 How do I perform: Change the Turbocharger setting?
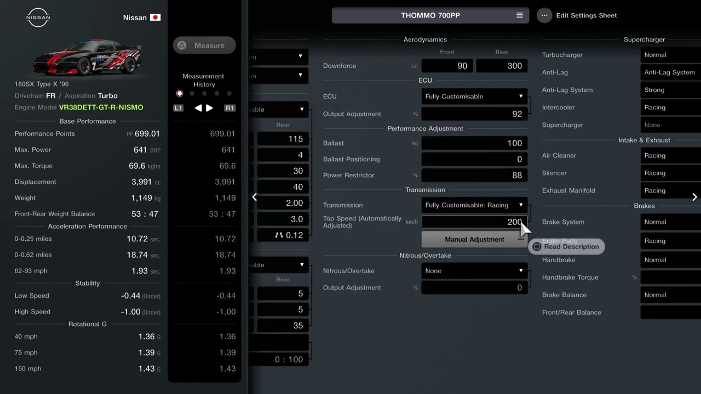click(670, 55)
